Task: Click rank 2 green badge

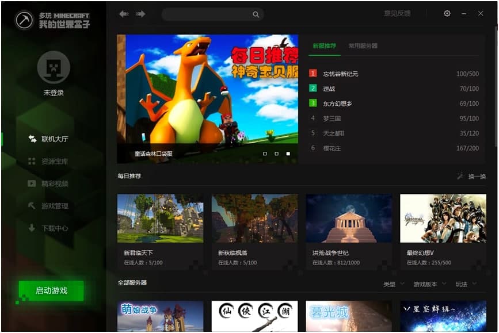Action: point(313,88)
